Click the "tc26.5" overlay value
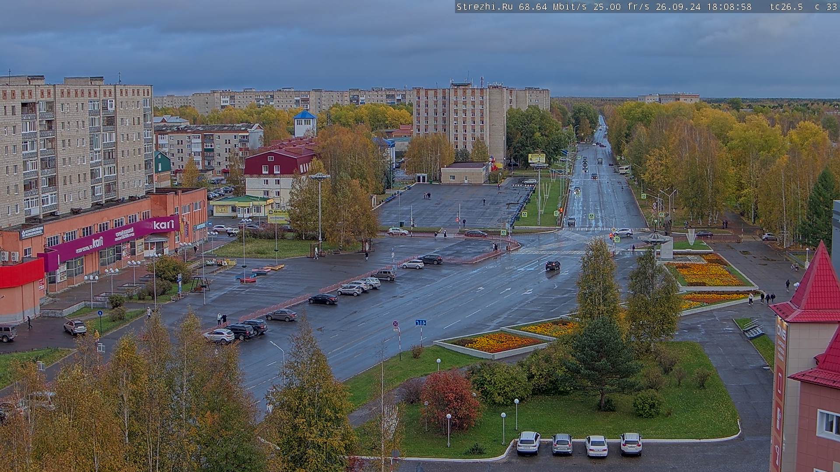 click(x=786, y=7)
